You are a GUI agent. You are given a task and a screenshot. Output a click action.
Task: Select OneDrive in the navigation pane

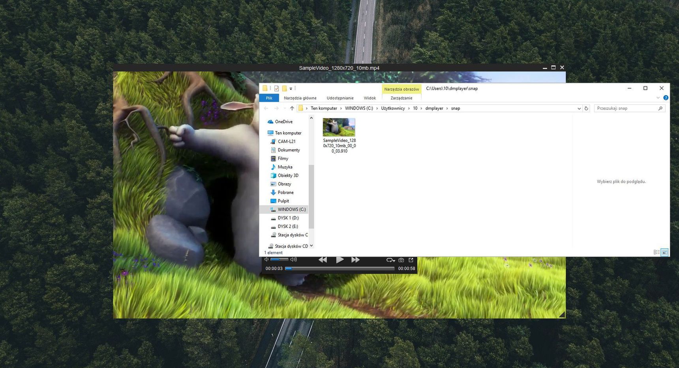point(280,122)
